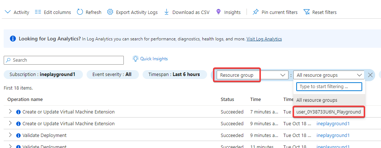
Task: Click the Pin current filters icon
Action: coord(256,12)
